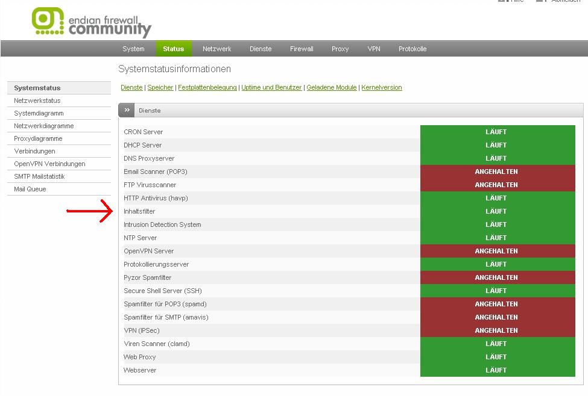Open the System menu
The image size is (588, 396).
click(x=133, y=49)
